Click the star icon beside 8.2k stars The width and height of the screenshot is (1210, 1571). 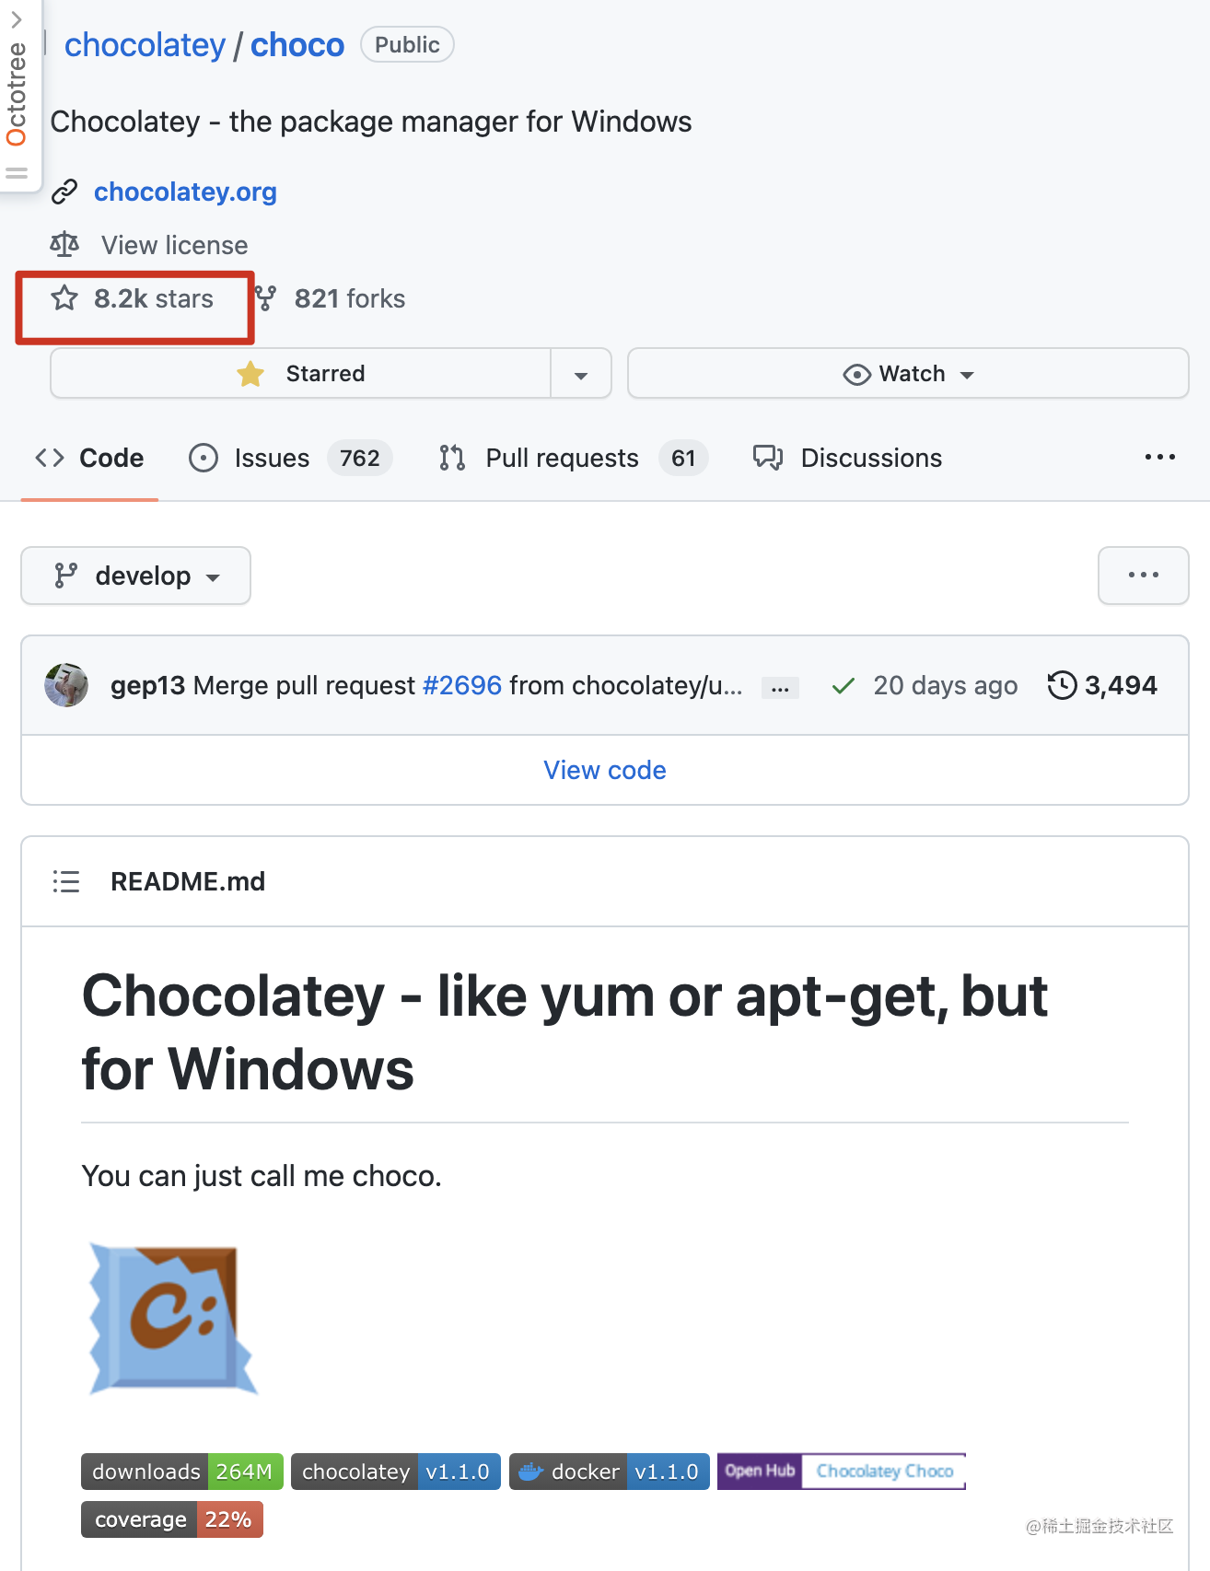click(64, 297)
